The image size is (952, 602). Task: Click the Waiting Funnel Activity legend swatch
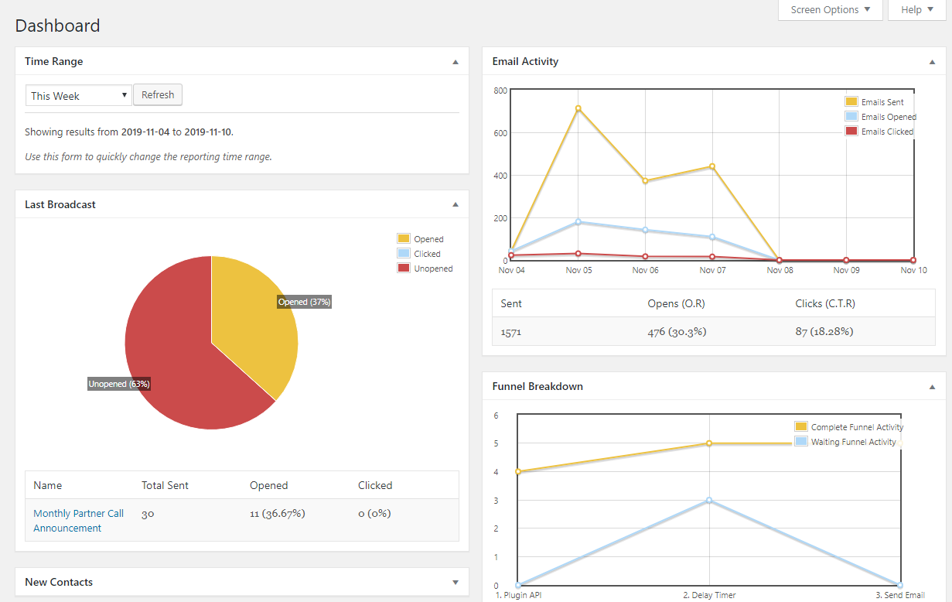(x=801, y=442)
